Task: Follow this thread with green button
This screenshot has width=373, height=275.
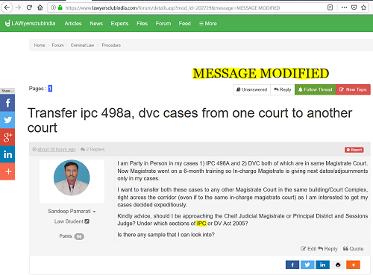Action: (315, 89)
